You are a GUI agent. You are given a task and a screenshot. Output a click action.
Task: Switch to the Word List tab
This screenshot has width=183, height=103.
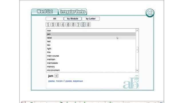[45, 11]
